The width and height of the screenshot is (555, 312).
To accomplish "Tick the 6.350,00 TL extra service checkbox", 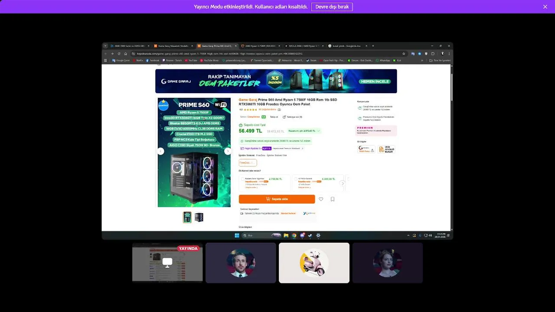I will click(x=296, y=179).
